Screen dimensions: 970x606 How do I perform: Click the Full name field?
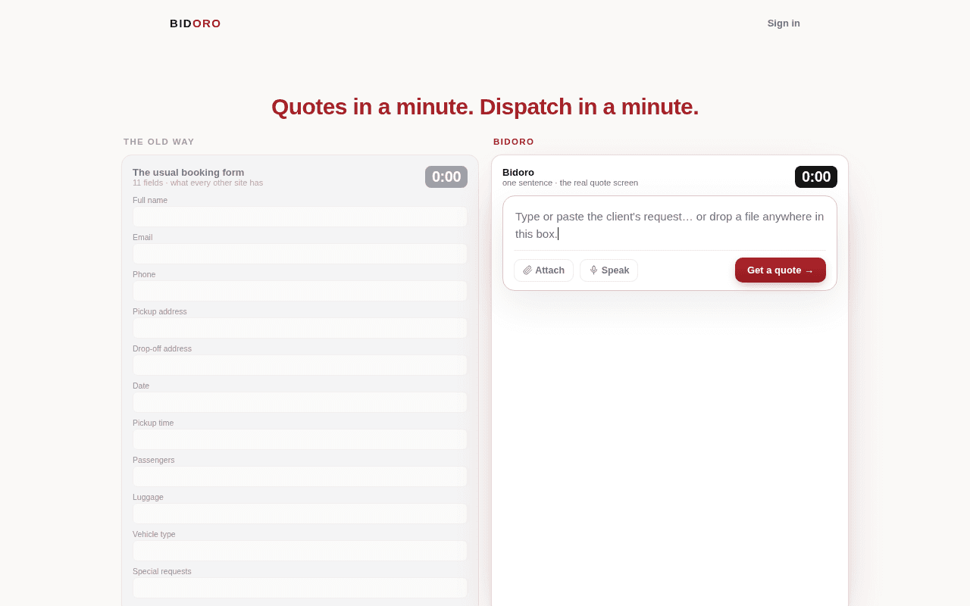coord(300,217)
